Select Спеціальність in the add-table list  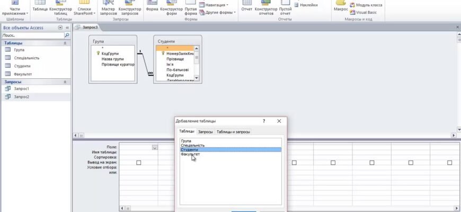pyautogui.click(x=192, y=145)
